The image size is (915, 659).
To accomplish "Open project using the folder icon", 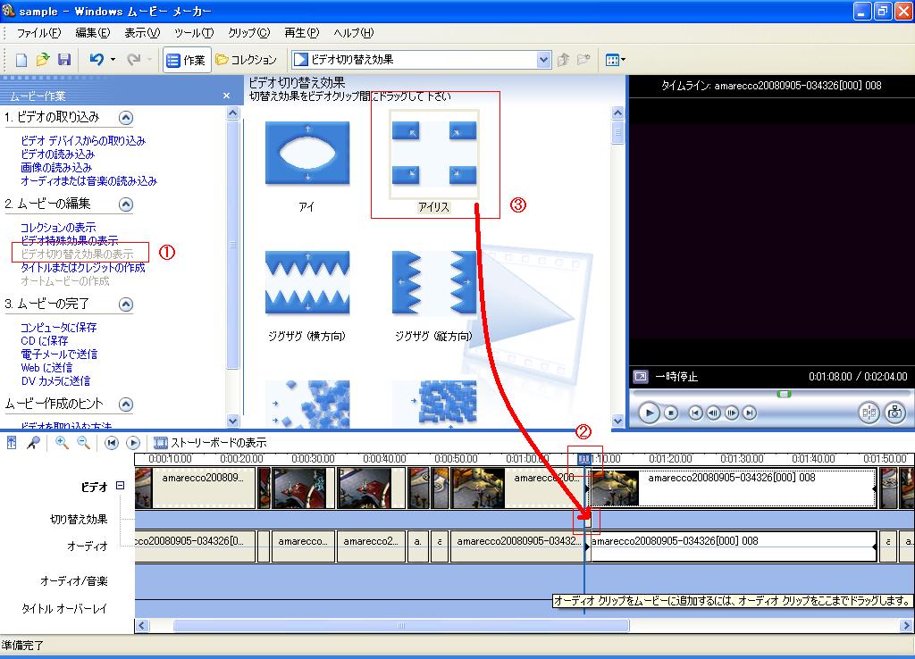I will (x=43, y=60).
